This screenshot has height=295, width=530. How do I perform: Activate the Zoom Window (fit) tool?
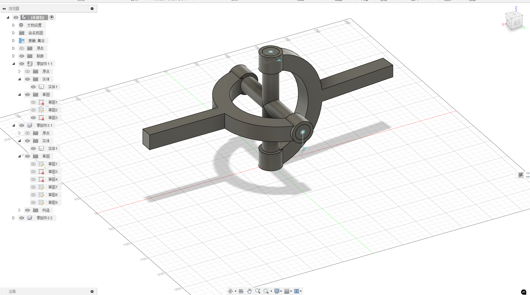pos(266,291)
